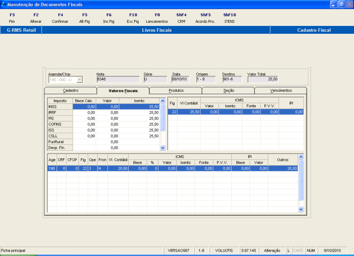The width and height of the screenshot is (354, 256).
Task: Click the bottom grid scrollbar thumb
Action: coord(301,180)
